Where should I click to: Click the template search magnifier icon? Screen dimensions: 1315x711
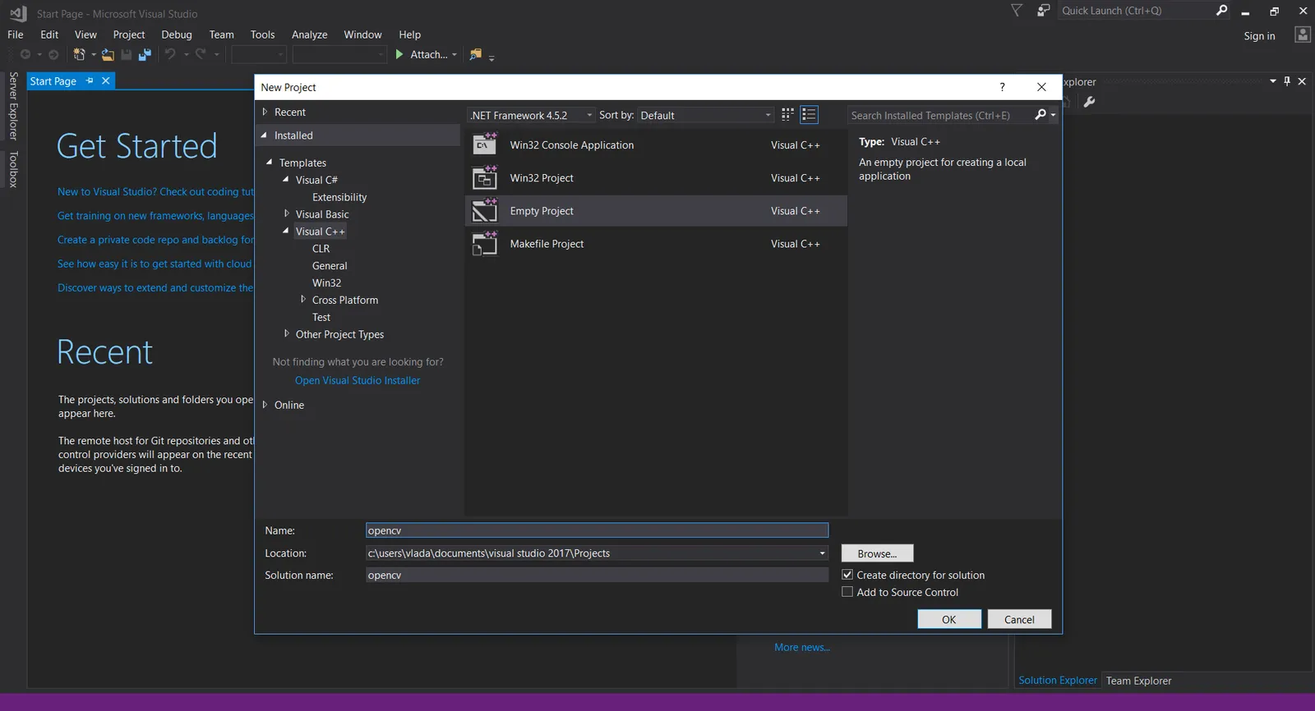(x=1040, y=115)
